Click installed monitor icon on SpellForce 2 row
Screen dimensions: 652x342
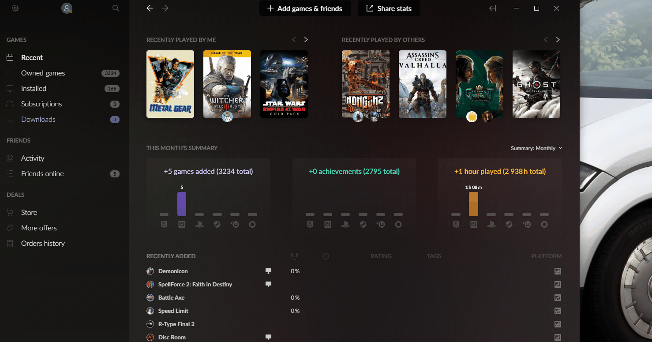click(x=268, y=284)
